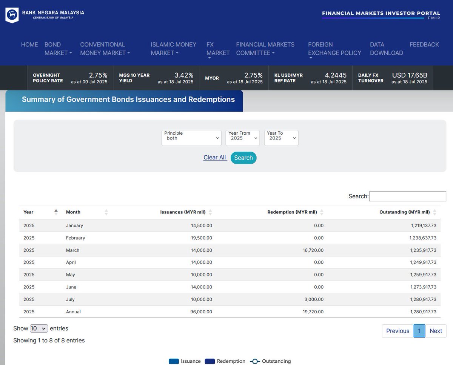This screenshot has height=365, width=453.
Task: Click April outstanding value 1,249,917.73
Action: coord(423,262)
